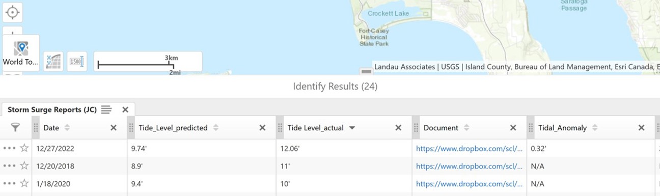Open the 1:500 map scale tool
This screenshot has height=196, width=660.
pos(77,62)
